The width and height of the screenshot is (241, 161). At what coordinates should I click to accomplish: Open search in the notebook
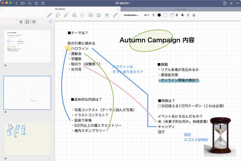[x=30, y=3]
